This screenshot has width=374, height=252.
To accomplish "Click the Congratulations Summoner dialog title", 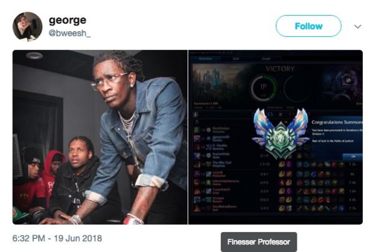I will pos(337,122).
